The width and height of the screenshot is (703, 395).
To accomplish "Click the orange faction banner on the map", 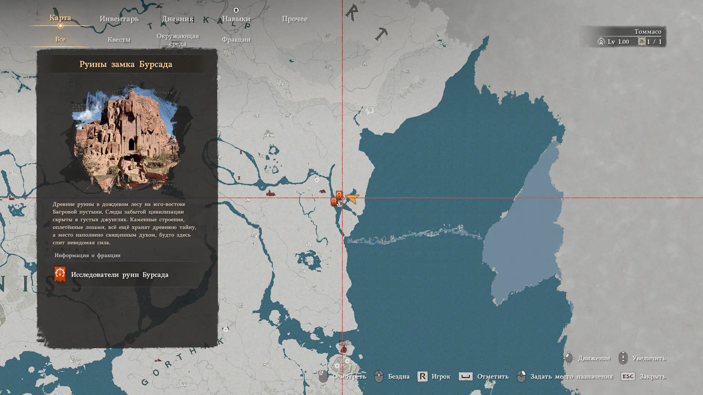I will coord(339,194).
